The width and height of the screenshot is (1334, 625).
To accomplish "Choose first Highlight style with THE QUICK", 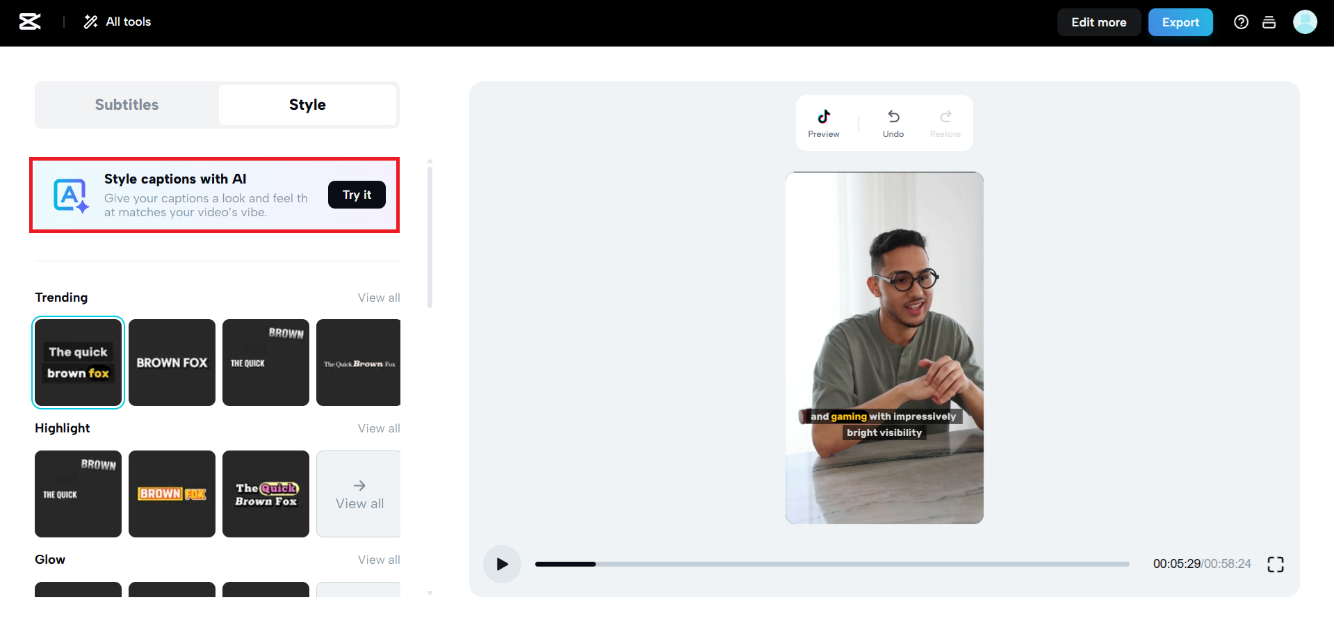I will 78,494.
